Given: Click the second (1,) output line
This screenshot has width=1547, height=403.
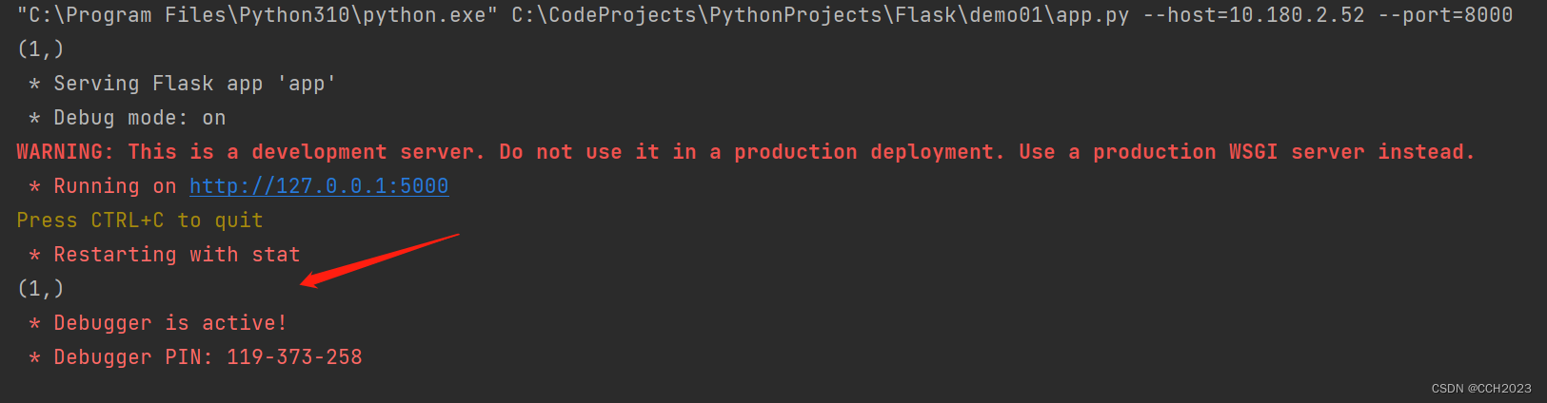Looking at the screenshot, I should (41, 289).
